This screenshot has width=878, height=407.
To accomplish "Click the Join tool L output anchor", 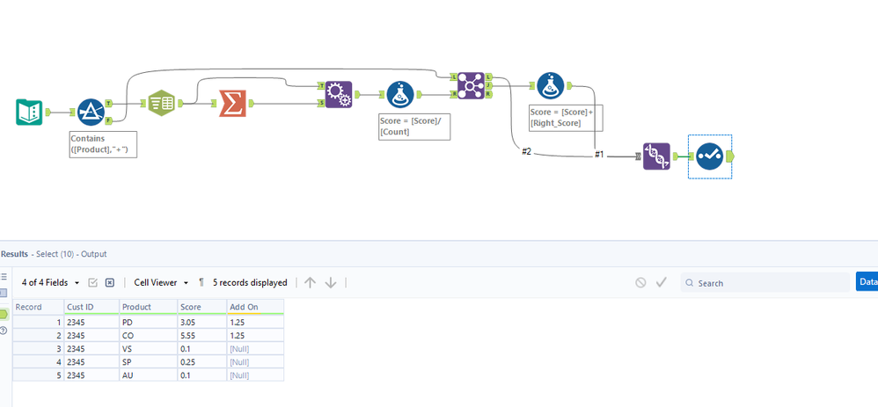I will (489, 76).
